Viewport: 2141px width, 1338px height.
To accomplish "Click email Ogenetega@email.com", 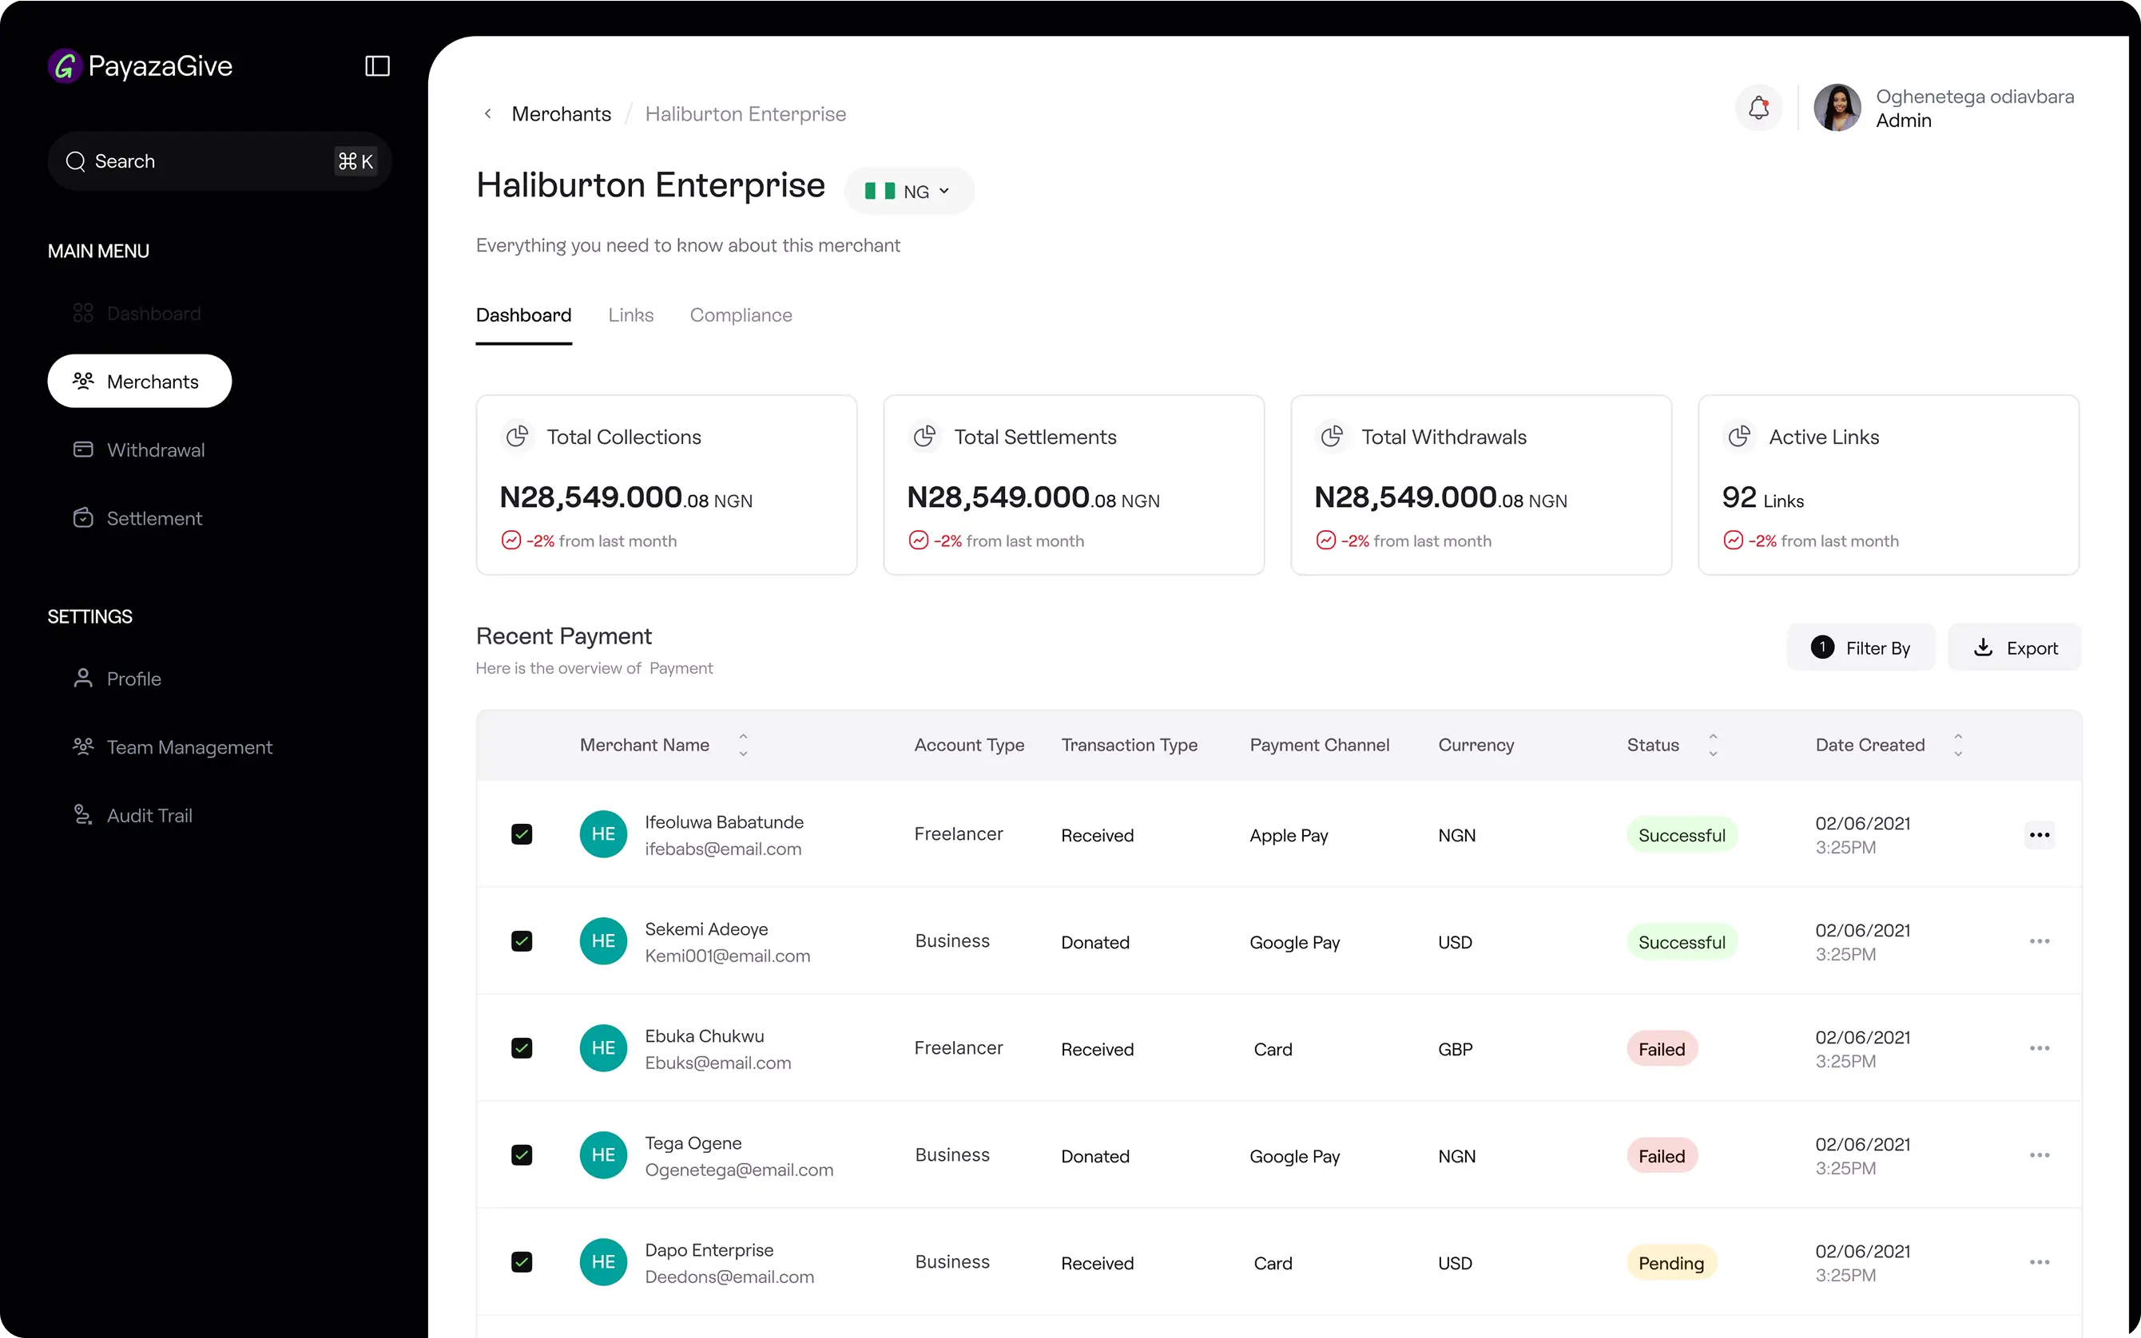I will [x=739, y=1170].
